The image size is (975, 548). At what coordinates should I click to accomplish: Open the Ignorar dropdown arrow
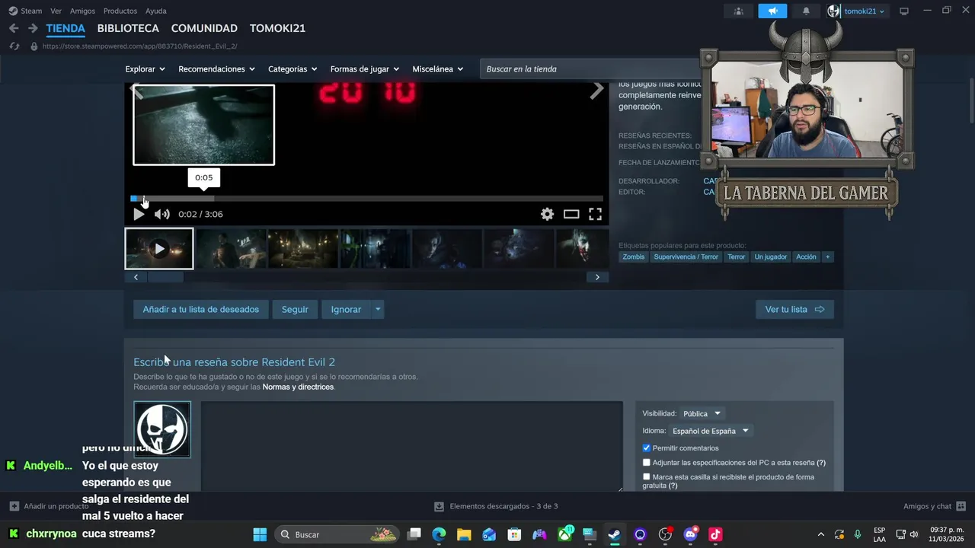coord(378,310)
